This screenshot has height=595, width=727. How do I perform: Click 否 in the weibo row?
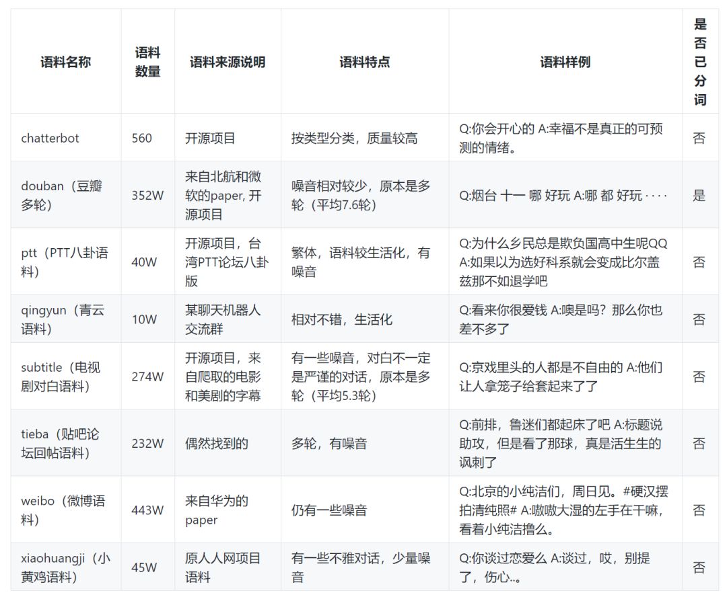pos(699,510)
